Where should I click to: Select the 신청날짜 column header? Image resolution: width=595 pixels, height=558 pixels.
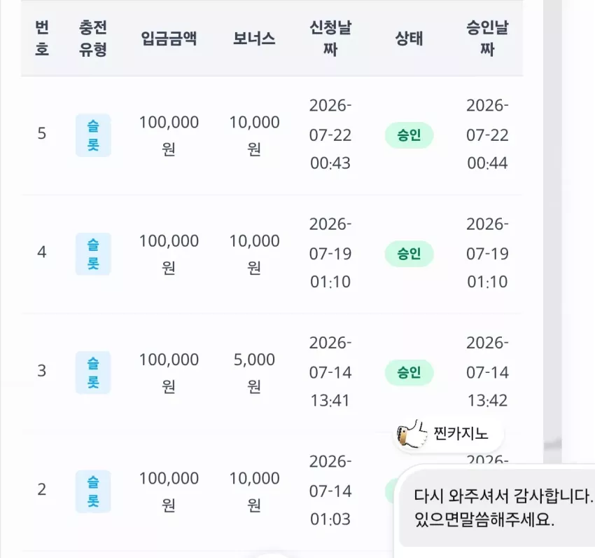330,38
